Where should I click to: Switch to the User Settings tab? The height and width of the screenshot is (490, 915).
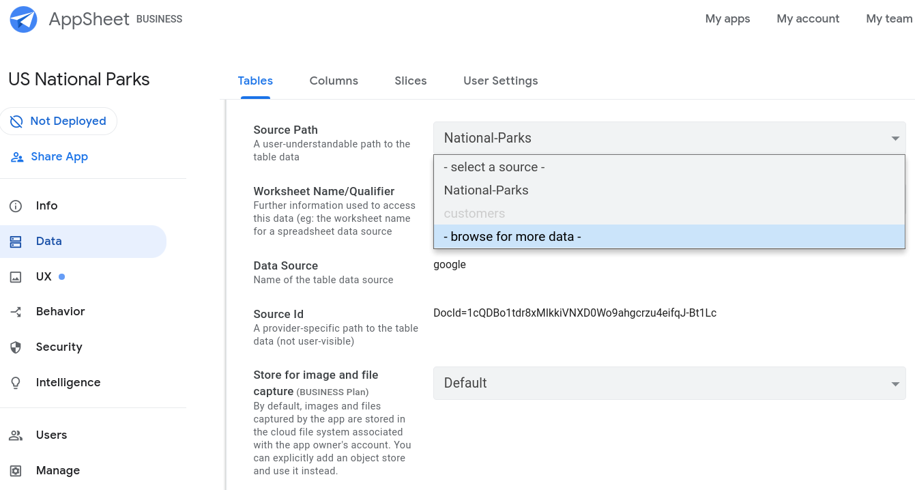coord(500,81)
